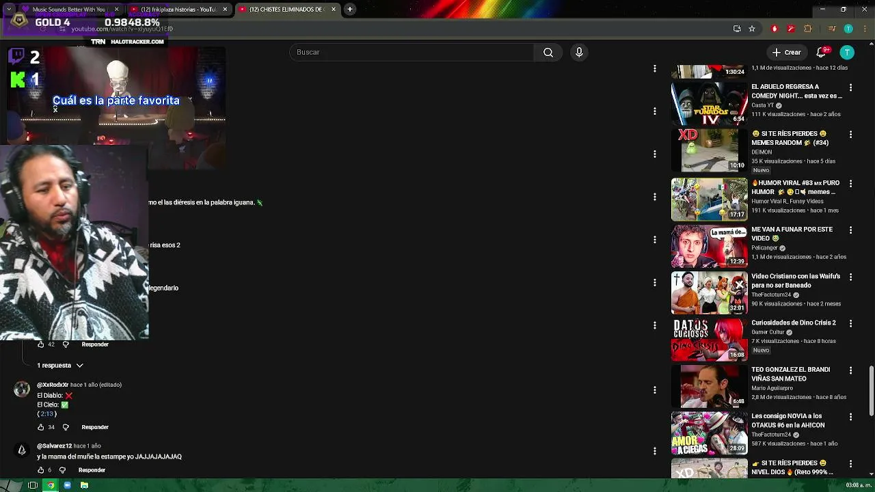This screenshot has height=492, width=875.
Task: Open Chrome profile avatar in toolbar
Action: [x=848, y=29]
